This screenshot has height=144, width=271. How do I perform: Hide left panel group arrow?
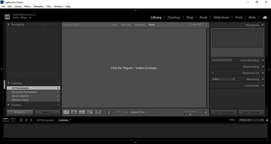[1, 69]
